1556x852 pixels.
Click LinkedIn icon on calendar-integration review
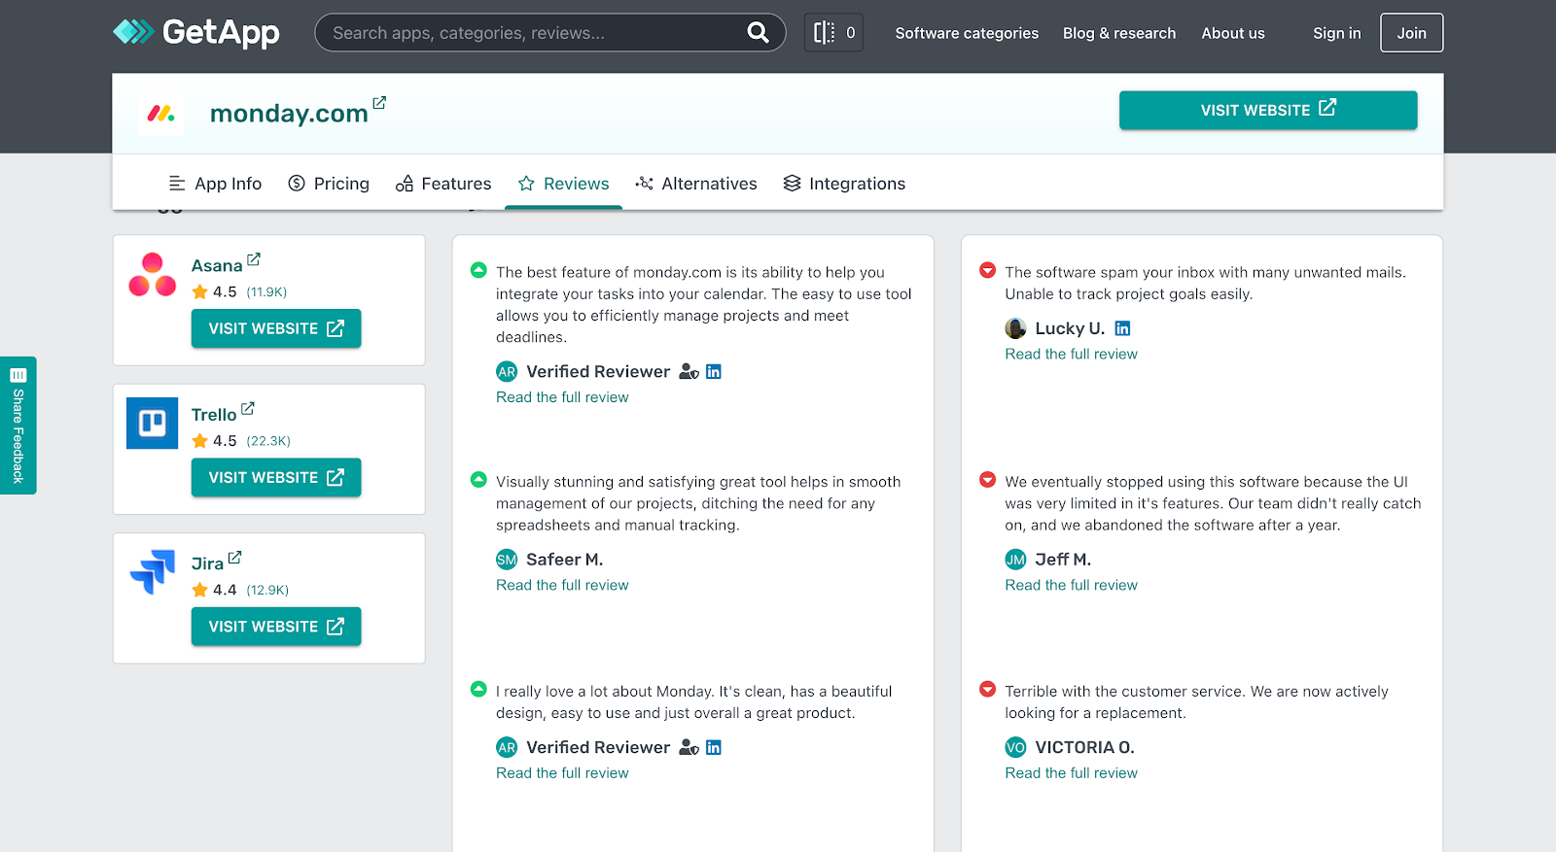[x=714, y=371]
